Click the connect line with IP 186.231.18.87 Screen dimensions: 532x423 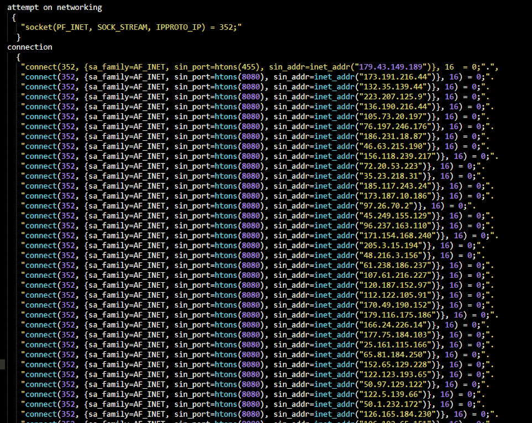point(255,136)
